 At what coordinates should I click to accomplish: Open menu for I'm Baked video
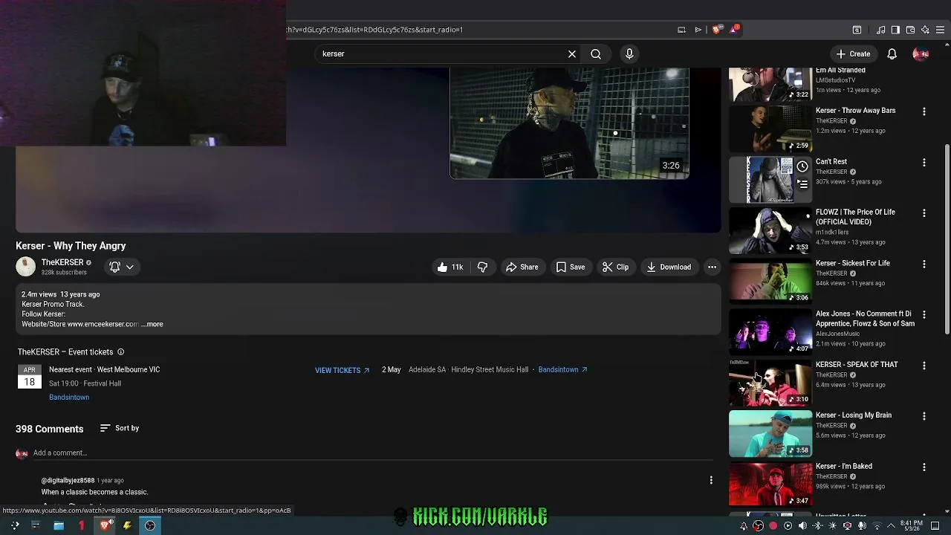[x=924, y=467]
